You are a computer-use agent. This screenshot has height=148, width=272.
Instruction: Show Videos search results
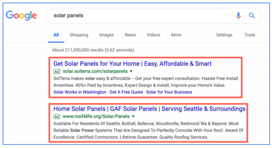click(x=153, y=35)
